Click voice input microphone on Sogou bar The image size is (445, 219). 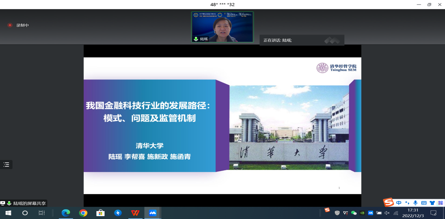pyautogui.click(x=415, y=203)
